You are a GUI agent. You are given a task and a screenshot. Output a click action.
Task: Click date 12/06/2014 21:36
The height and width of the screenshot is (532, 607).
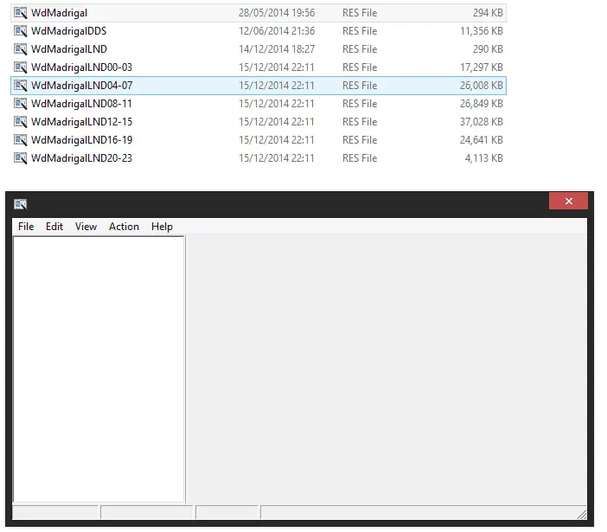[x=277, y=31]
